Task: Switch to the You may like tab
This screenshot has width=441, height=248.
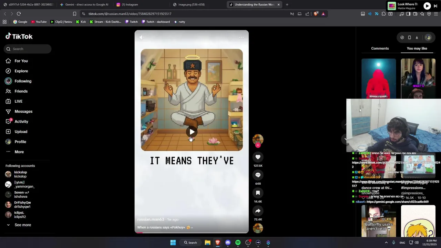Action: [x=417, y=48]
